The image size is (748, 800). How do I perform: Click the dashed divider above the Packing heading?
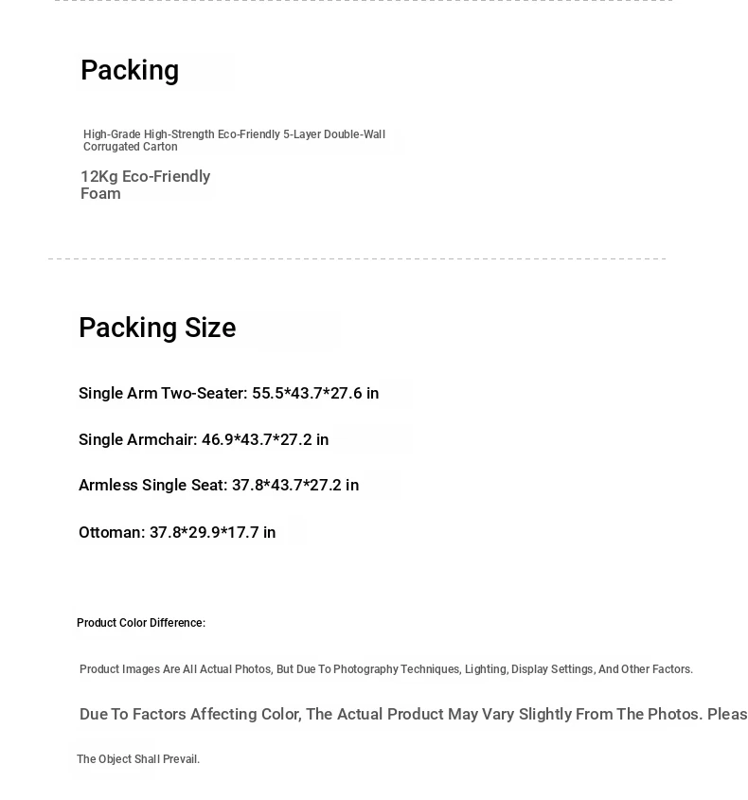(364, 1)
